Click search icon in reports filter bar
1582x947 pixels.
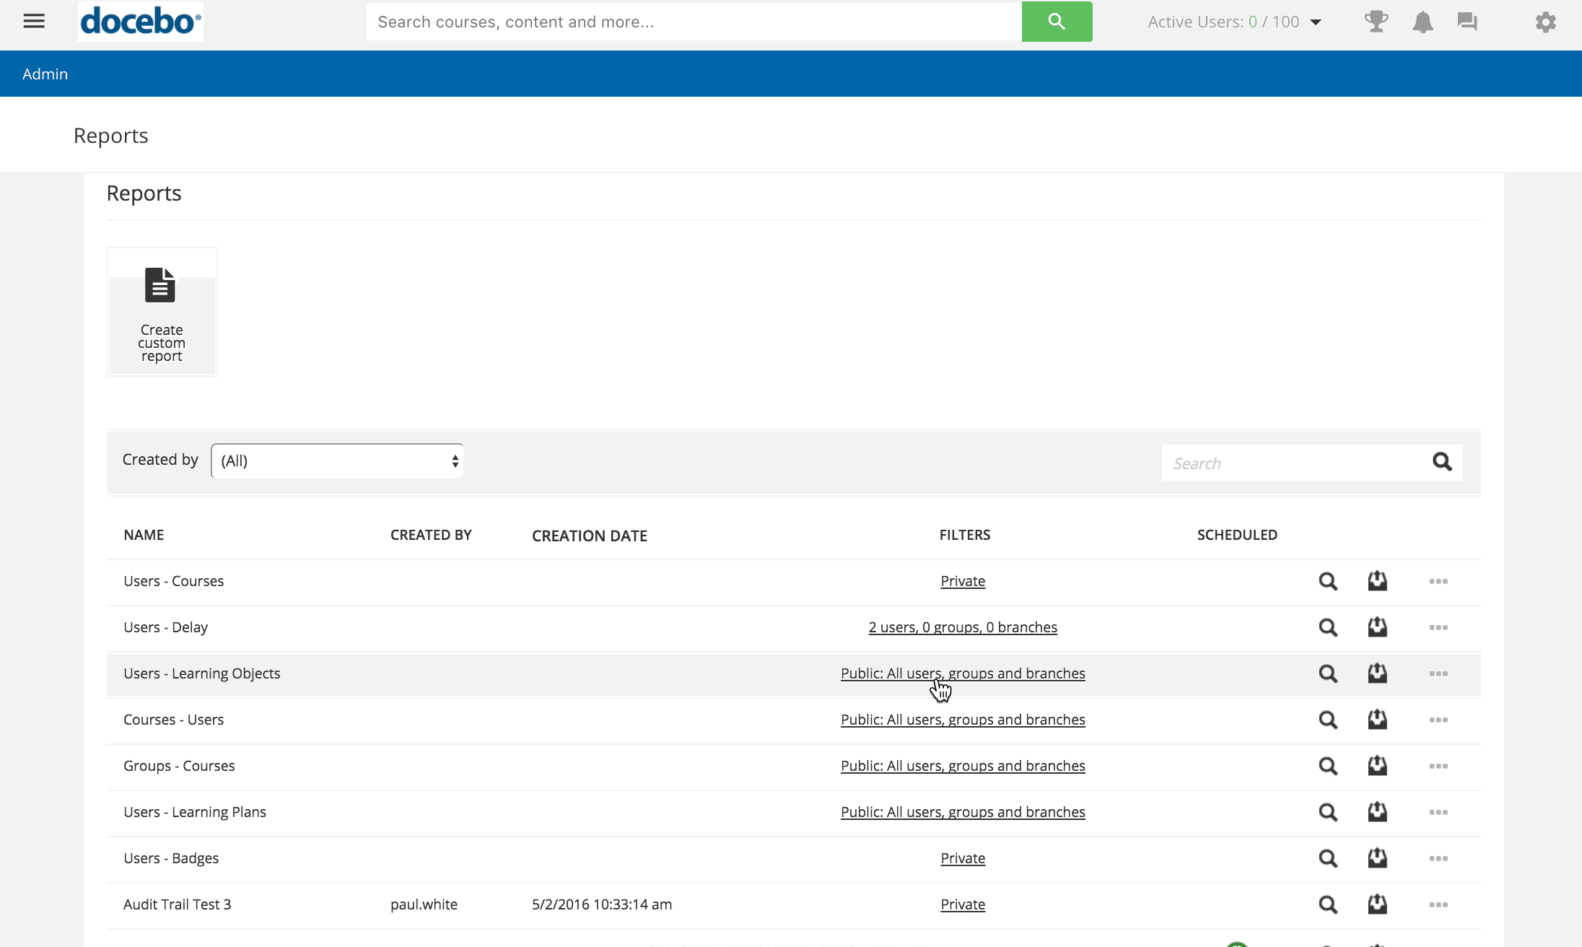(x=1441, y=462)
